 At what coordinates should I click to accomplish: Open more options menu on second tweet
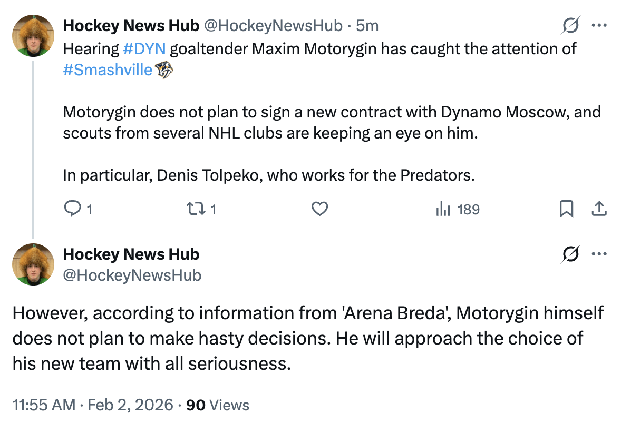[x=599, y=254]
